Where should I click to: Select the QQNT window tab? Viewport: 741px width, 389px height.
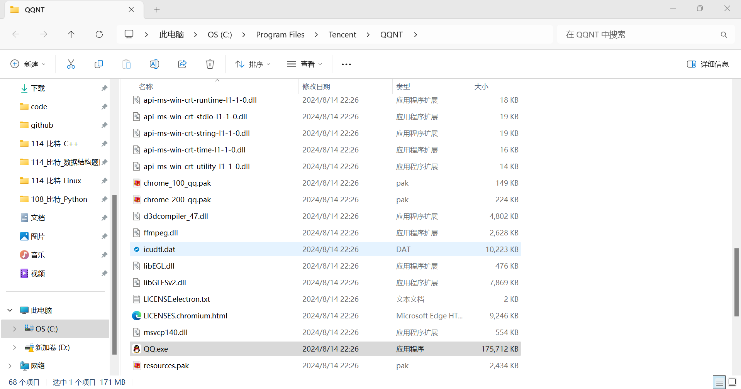[73, 10]
